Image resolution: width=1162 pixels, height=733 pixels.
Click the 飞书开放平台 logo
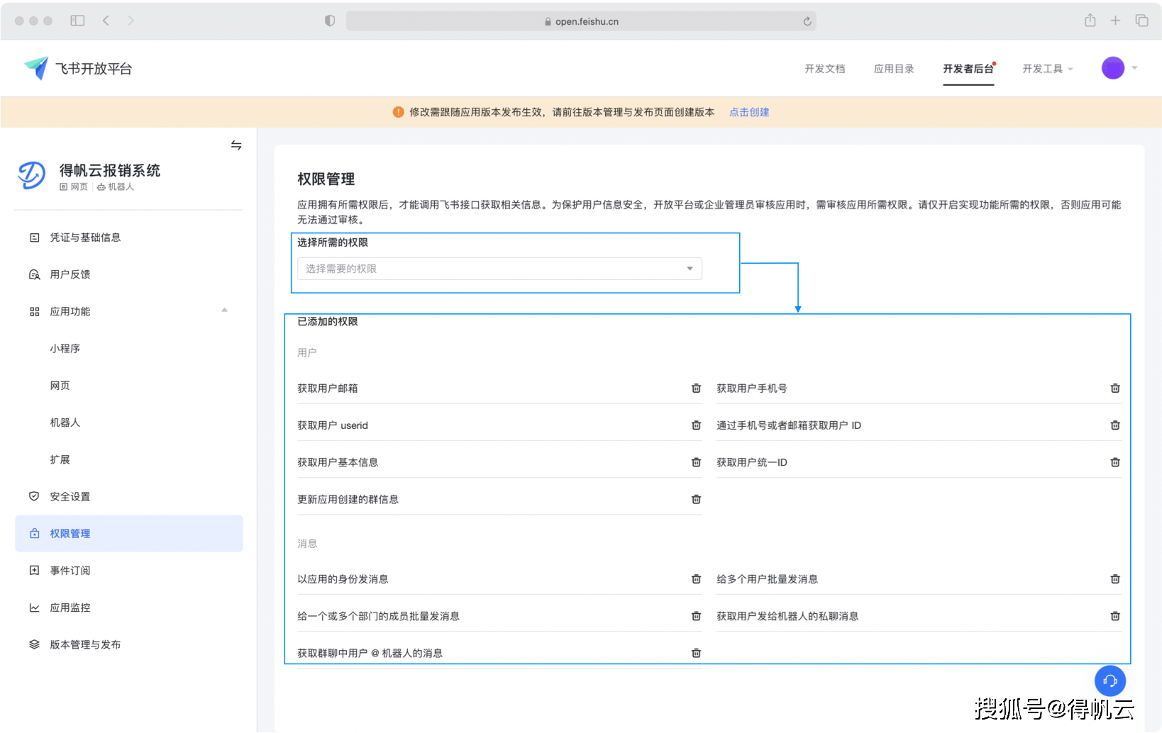pos(78,69)
